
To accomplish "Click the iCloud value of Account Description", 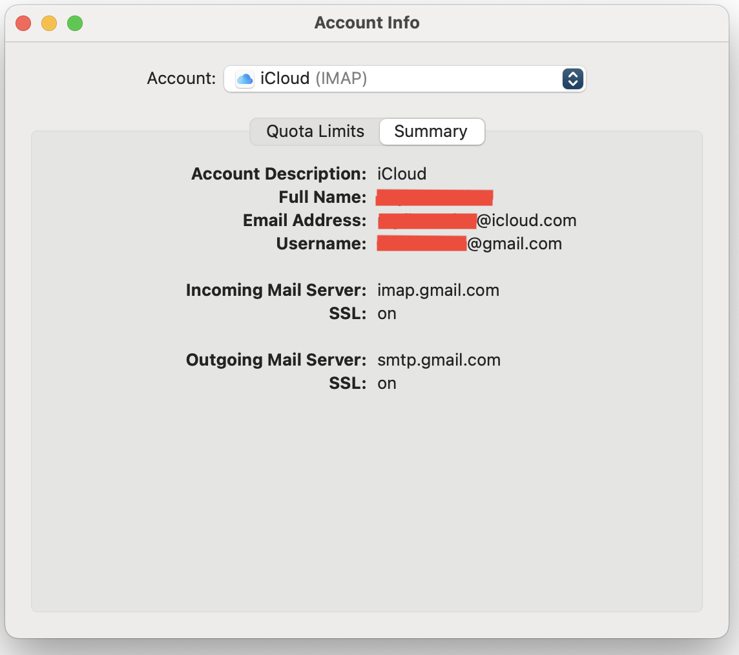I will pos(402,174).
